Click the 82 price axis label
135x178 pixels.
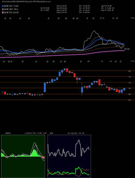tap(129, 71)
